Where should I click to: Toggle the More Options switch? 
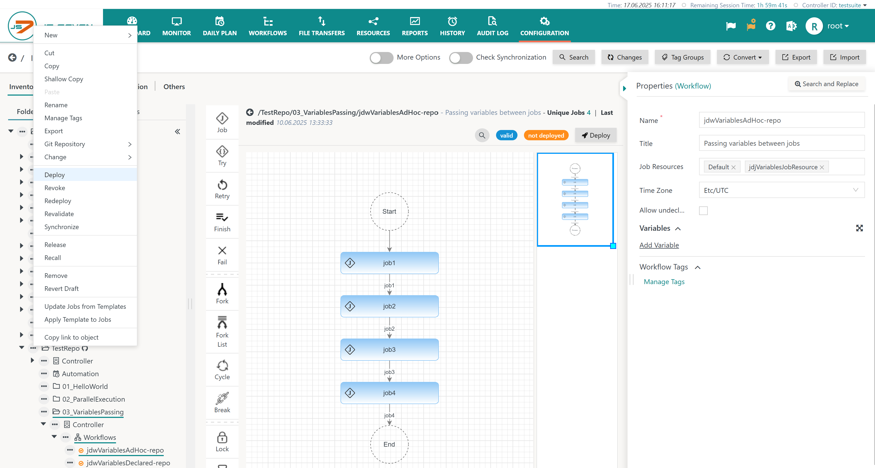381,57
